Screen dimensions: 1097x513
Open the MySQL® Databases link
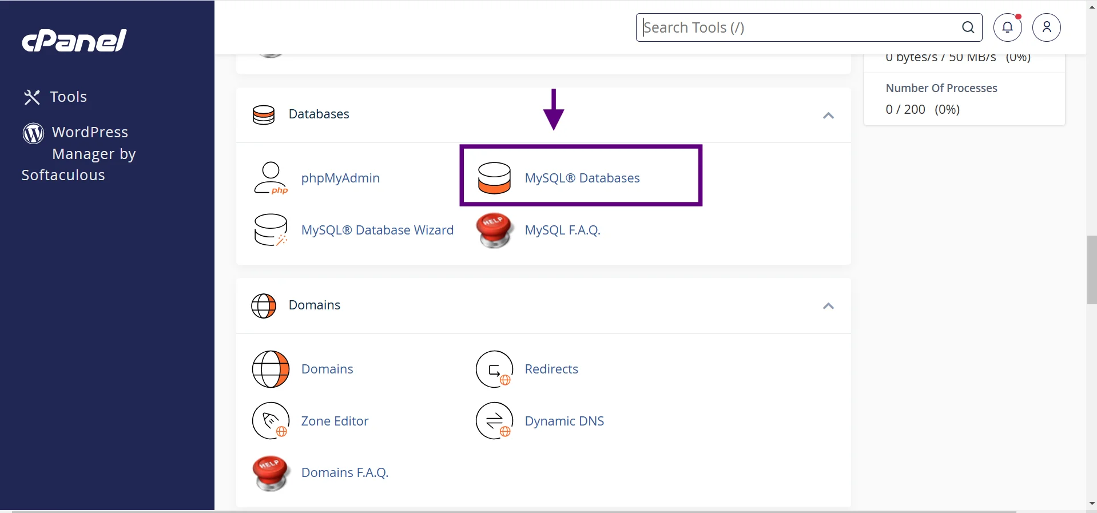tap(582, 178)
